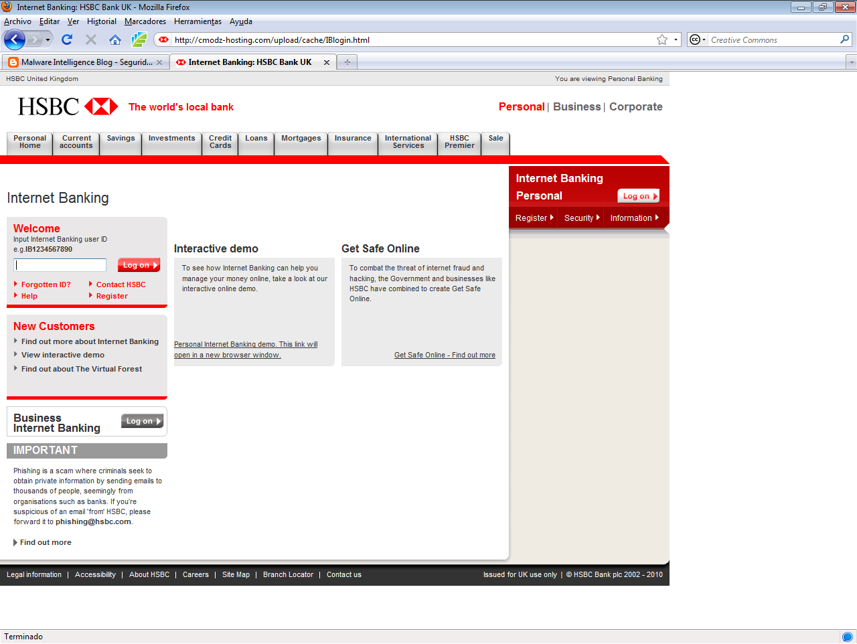This screenshot has width=857, height=644.
Task: Open the Site Map footer link
Action: pyautogui.click(x=236, y=574)
